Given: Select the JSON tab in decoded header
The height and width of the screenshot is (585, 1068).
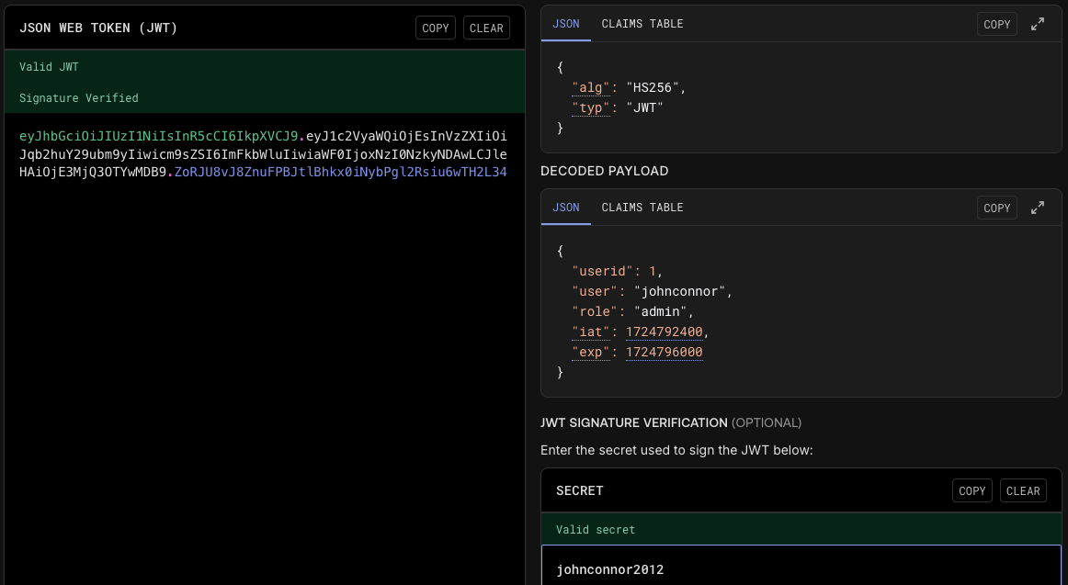Looking at the screenshot, I should [565, 24].
